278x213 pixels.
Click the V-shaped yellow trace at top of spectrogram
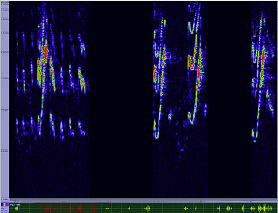(192, 27)
